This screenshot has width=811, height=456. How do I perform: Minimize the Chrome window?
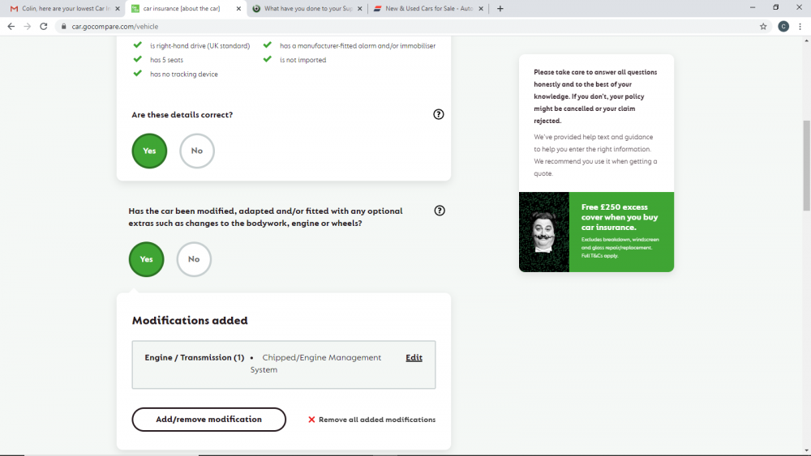[753, 7]
